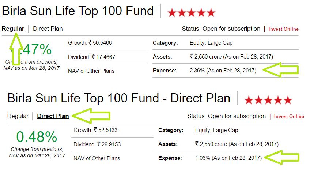This screenshot has width=310, height=177.
Task: Switch to Direct Plan tab in top section
Action: [48, 29]
